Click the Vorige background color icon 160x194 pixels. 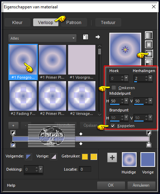coord(53,157)
